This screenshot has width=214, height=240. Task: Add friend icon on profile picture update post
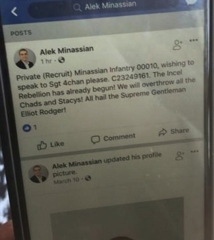tap(180, 156)
